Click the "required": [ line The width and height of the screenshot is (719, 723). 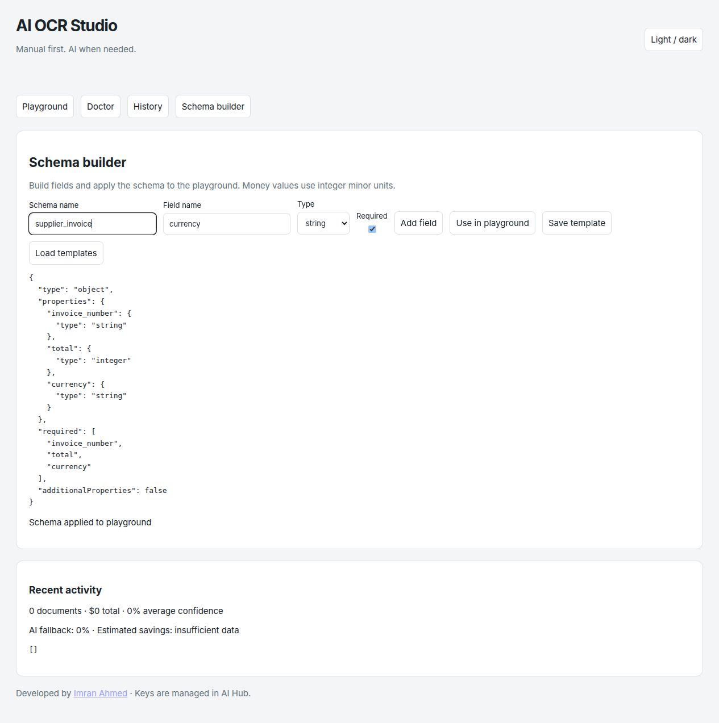67,431
